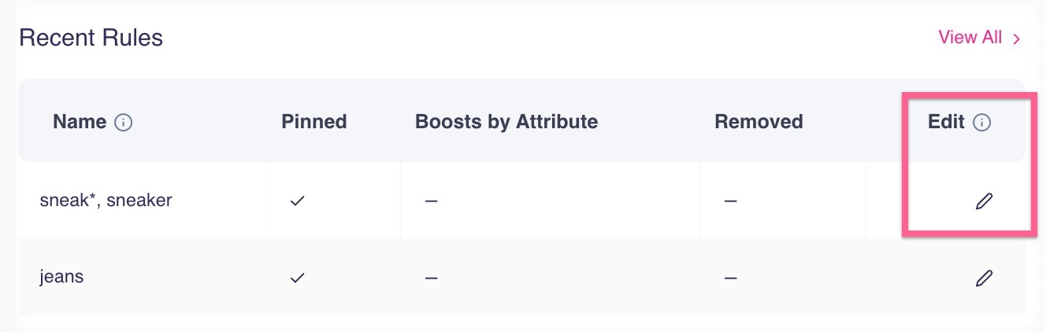The height and width of the screenshot is (332, 1046).
Task: Click the Edit column header label
Action: tap(946, 122)
